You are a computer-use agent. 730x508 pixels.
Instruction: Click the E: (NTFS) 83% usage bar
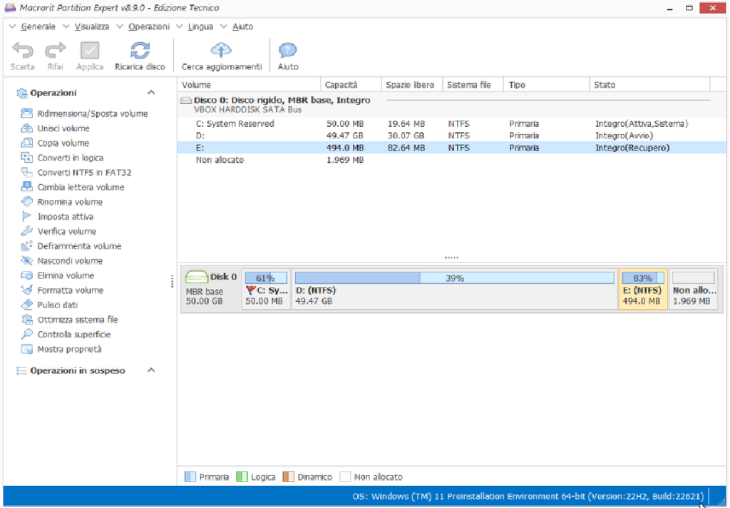642,278
